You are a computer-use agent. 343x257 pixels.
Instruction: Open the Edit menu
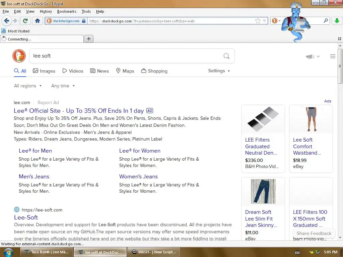pyautogui.click(x=17, y=11)
